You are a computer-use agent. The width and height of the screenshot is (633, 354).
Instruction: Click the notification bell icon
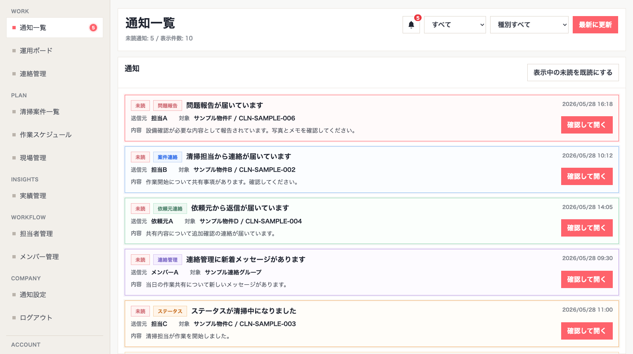(x=411, y=25)
